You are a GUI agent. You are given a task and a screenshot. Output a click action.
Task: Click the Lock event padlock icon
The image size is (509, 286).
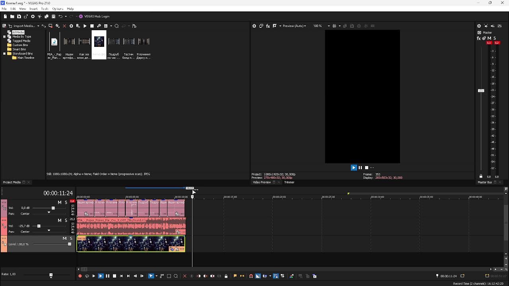pos(226,276)
